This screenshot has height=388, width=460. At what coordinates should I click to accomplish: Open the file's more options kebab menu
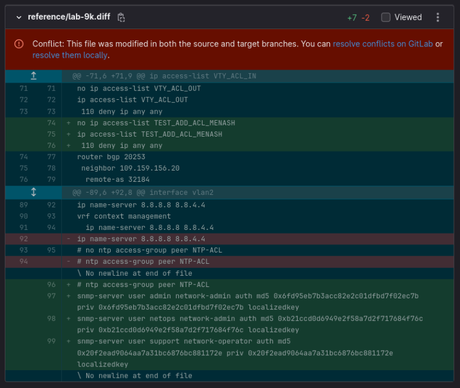(438, 17)
